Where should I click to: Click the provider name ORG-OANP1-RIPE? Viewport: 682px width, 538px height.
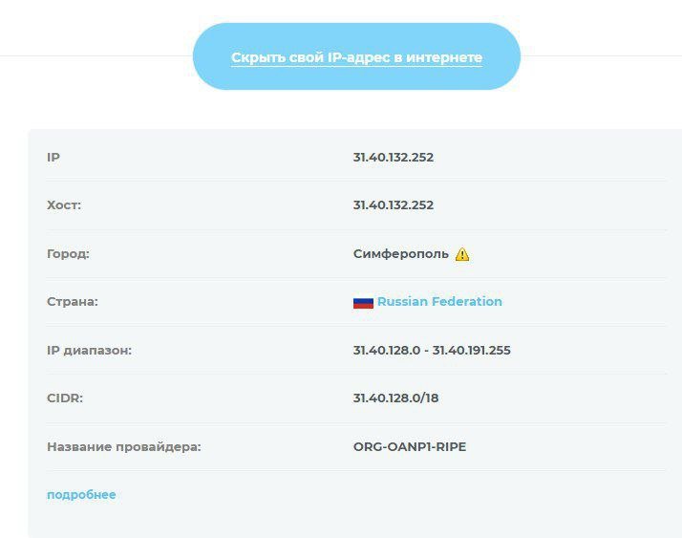410,446
